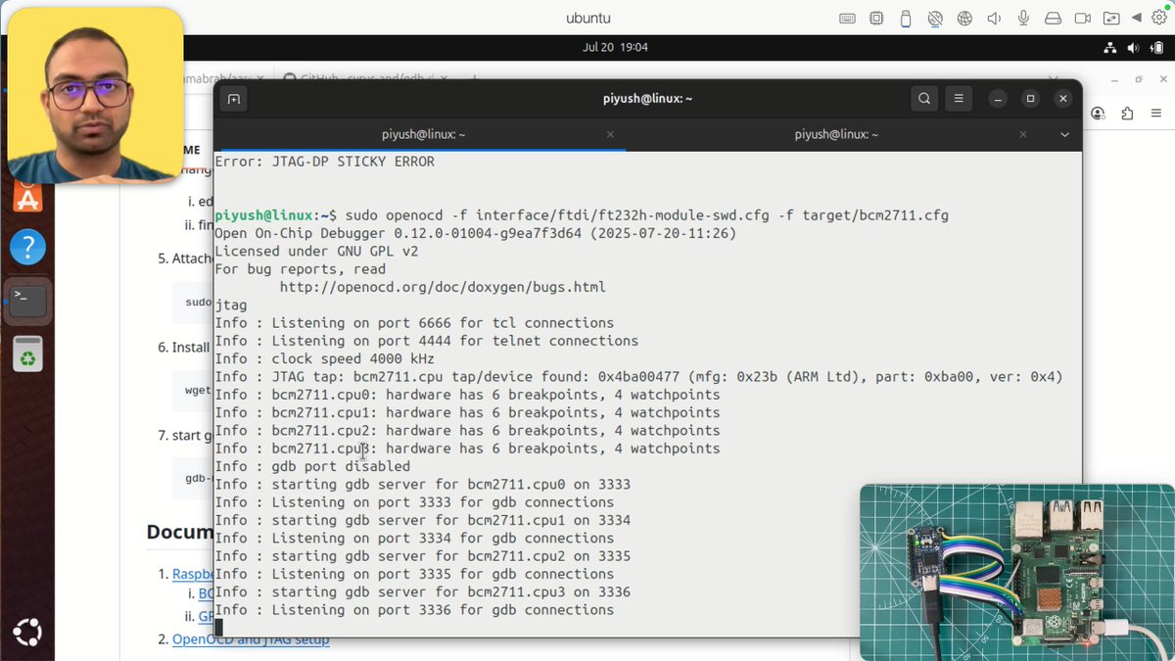Click the openocd.org bugs.html URL in terminal
This screenshot has height=661, width=1175.
tap(443, 287)
